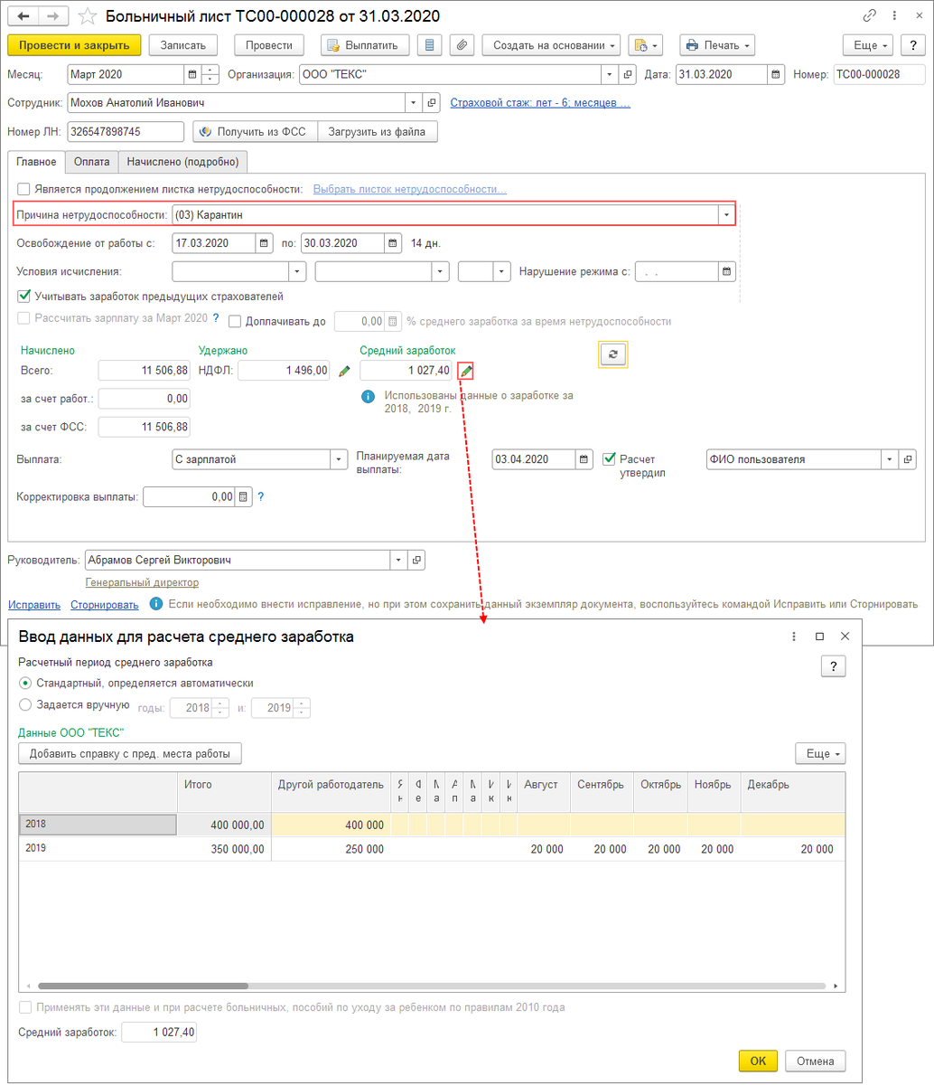Click the help question mark in dialog
The height and width of the screenshot is (1085, 934).
pyautogui.click(x=833, y=666)
